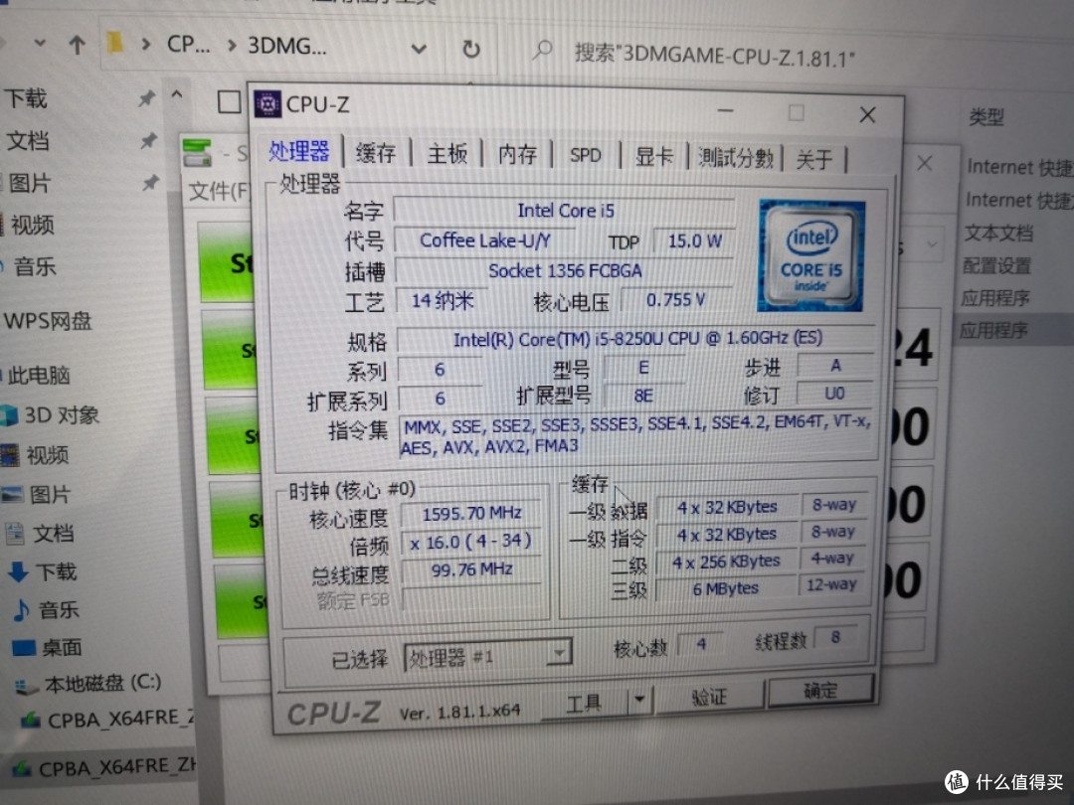Click the folder icon in address bar
1074x805 pixels.
[115, 44]
